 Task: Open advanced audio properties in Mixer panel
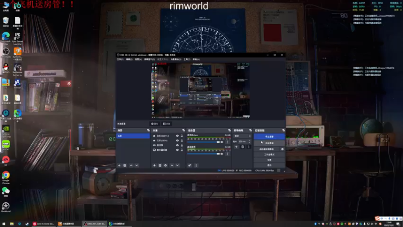tap(190, 165)
